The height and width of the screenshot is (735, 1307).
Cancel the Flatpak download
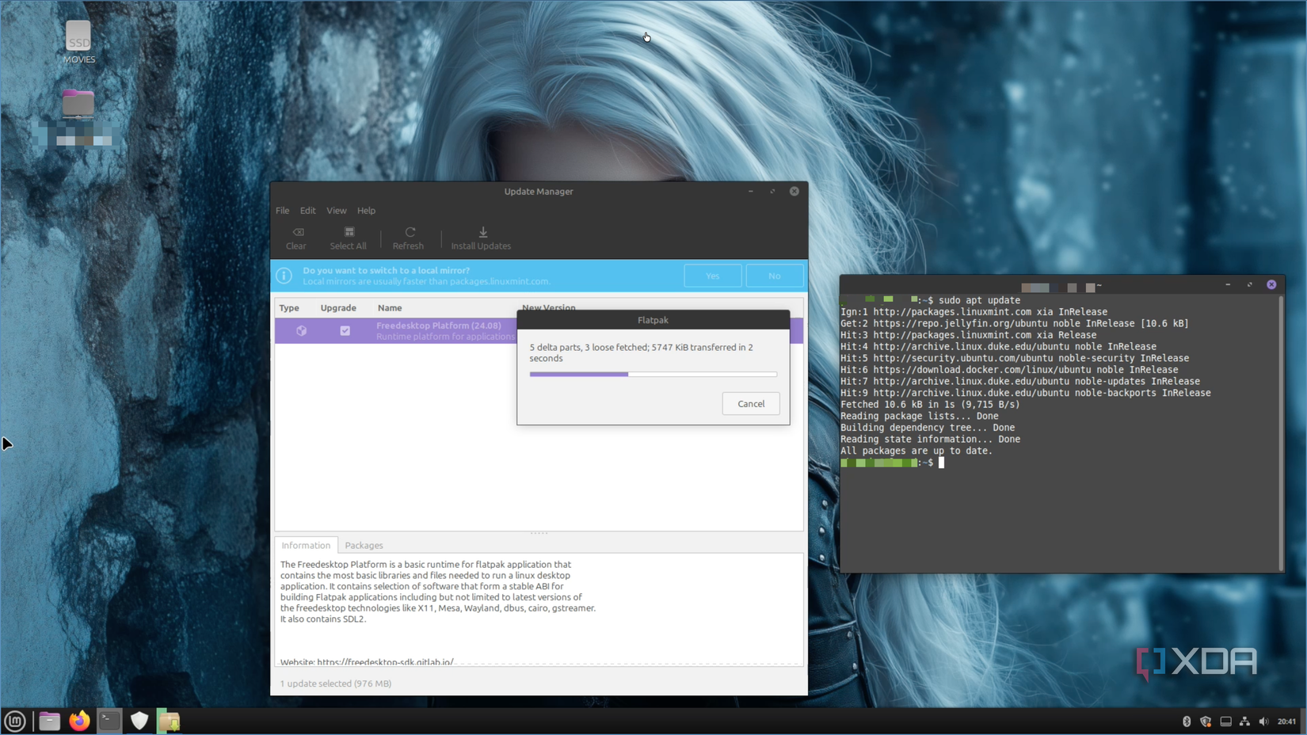[750, 403]
